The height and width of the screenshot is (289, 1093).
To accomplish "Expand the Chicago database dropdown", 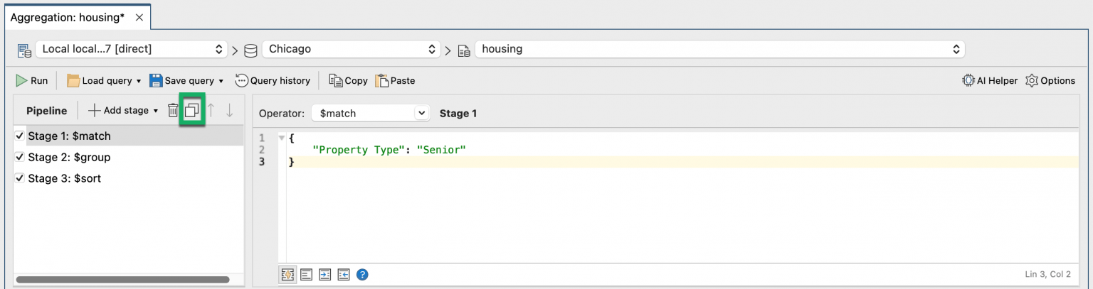I will tap(351, 49).
